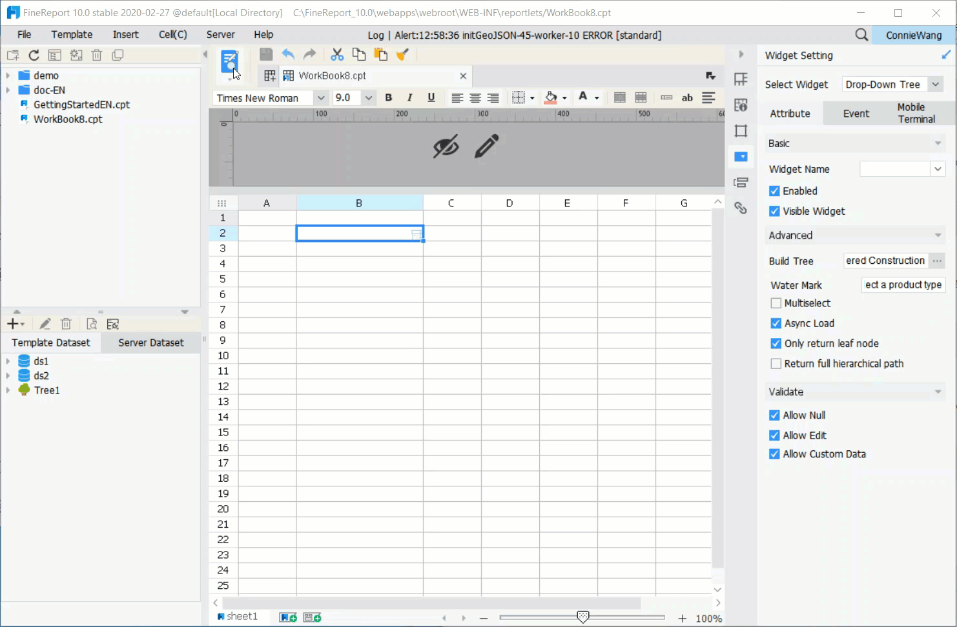
Task: Open the Template menu
Action: (72, 34)
